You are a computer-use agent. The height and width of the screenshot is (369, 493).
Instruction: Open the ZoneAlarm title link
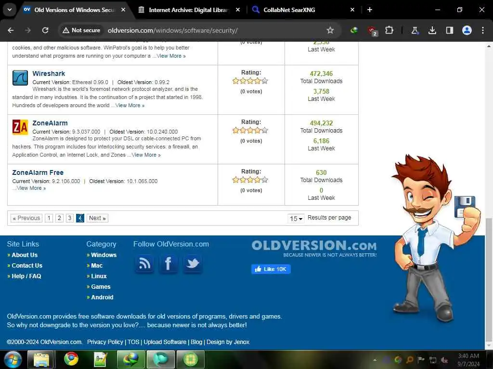(x=50, y=123)
